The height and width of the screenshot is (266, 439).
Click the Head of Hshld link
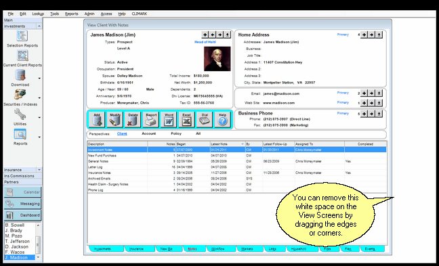(x=205, y=42)
